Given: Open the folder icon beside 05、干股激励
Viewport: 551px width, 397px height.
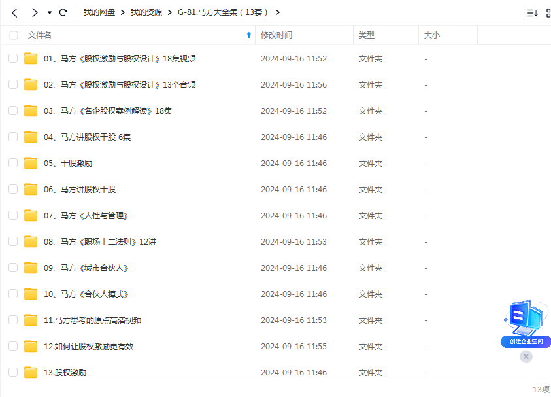Looking at the screenshot, I should [x=31, y=163].
